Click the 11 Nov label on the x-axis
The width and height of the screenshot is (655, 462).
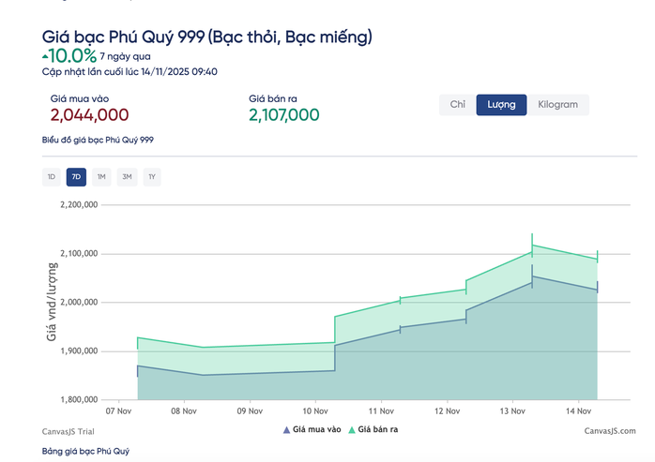click(380, 410)
